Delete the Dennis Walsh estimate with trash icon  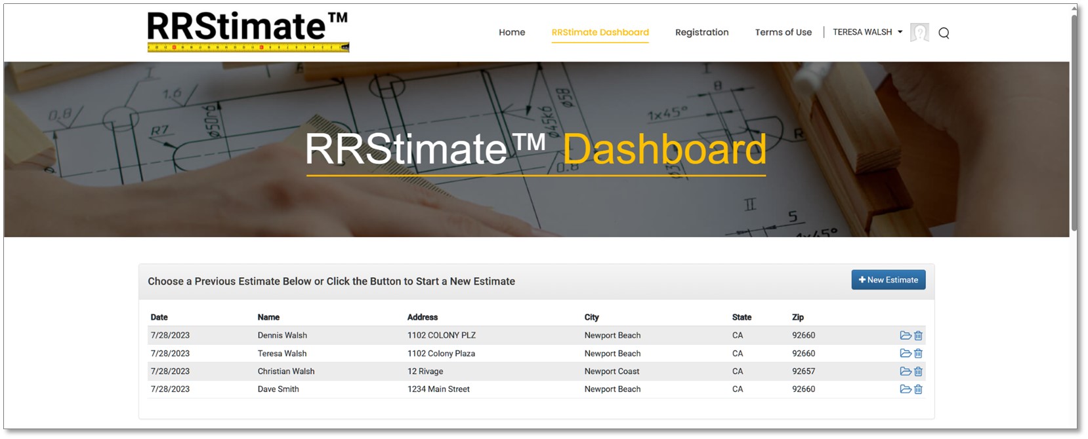[x=918, y=335]
